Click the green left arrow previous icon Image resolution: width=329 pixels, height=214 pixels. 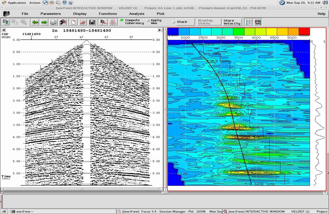click(35, 22)
